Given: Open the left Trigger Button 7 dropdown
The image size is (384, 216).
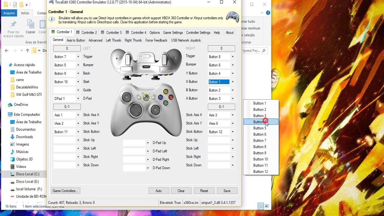Looking at the screenshot, I should (78, 57).
